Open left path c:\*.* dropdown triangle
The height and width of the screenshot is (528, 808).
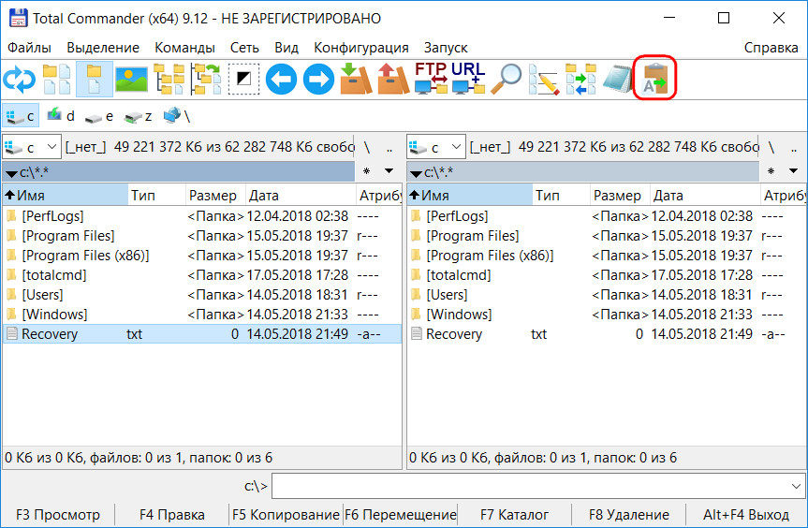tap(11, 173)
